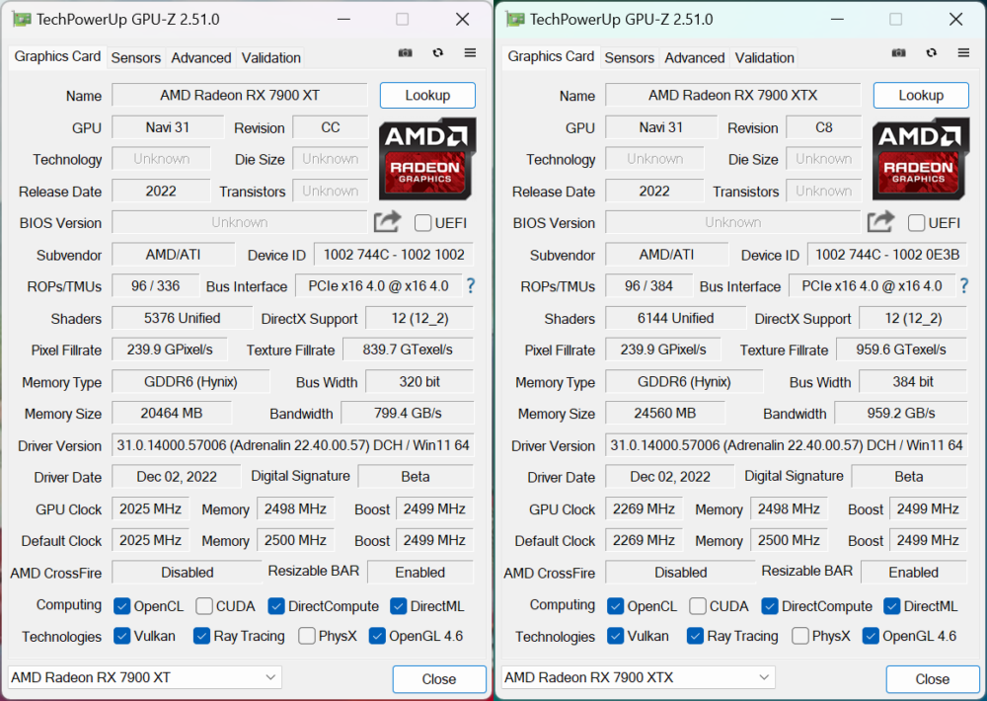Image resolution: width=987 pixels, height=701 pixels.
Task: Click the GPU-Z app icon in left title bar
Action: tap(22, 20)
